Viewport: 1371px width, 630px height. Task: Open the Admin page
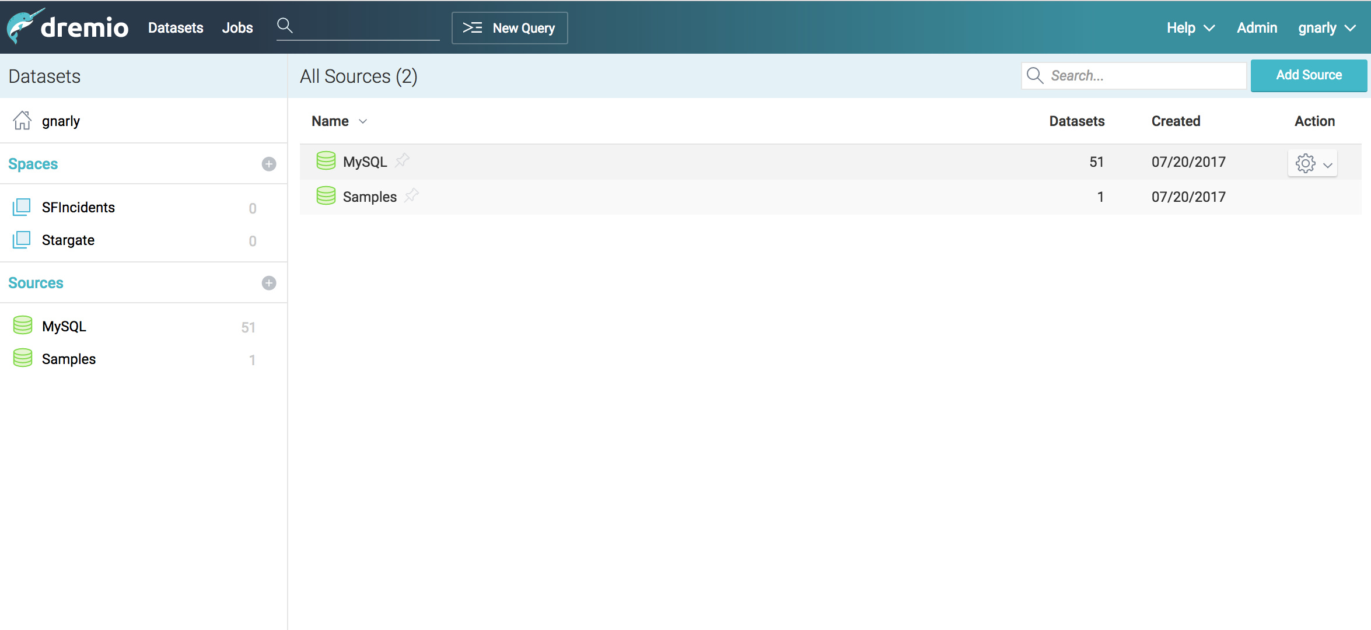click(x=1257, y=27)
